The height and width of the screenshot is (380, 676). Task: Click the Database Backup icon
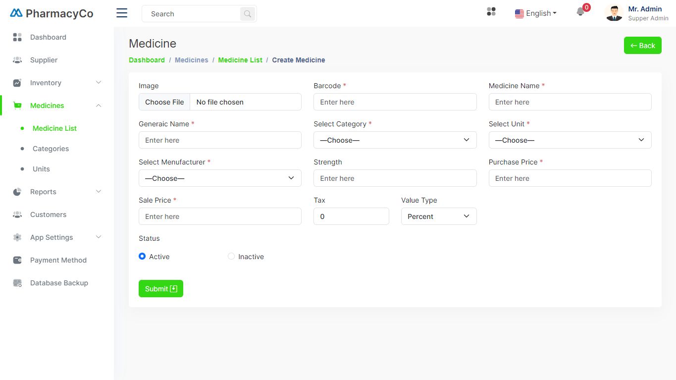click(17, 283)
